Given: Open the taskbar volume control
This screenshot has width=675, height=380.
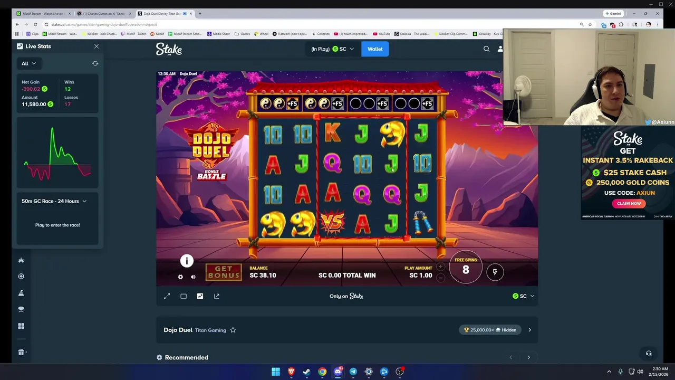Looking at the screenshot, I should pyautogui.click(x=640, y=372).
